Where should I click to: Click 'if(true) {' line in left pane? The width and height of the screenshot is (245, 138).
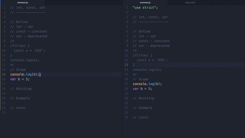[x=20, y=46]
